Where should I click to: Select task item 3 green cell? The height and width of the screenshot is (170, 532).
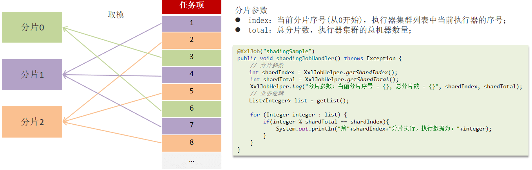click(x=191, y=57)
